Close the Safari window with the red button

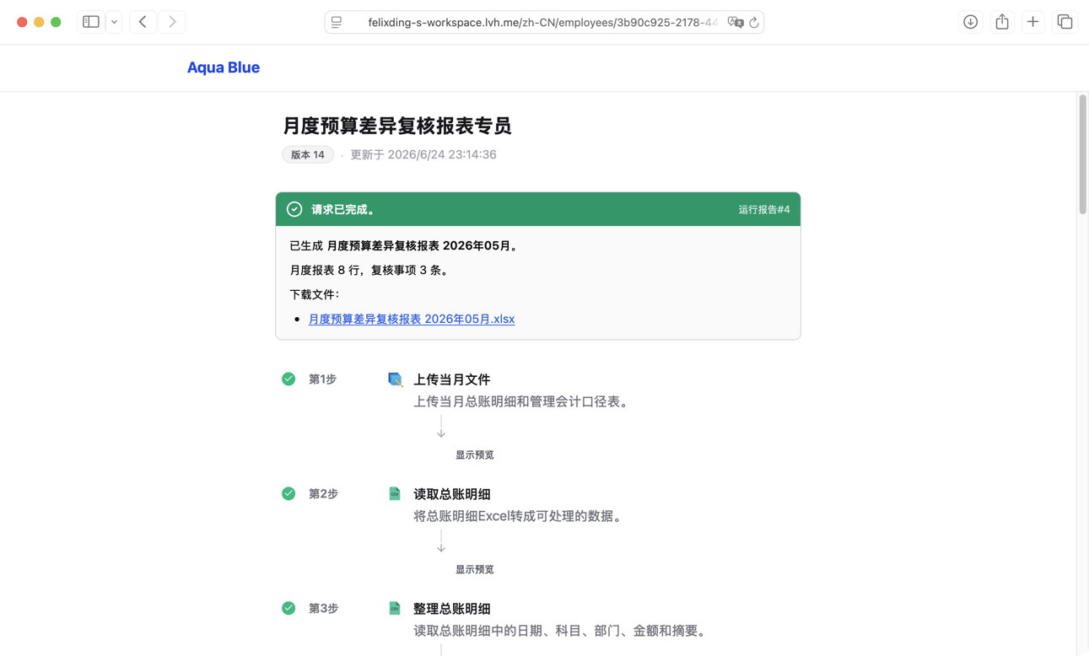pos(22,22)
